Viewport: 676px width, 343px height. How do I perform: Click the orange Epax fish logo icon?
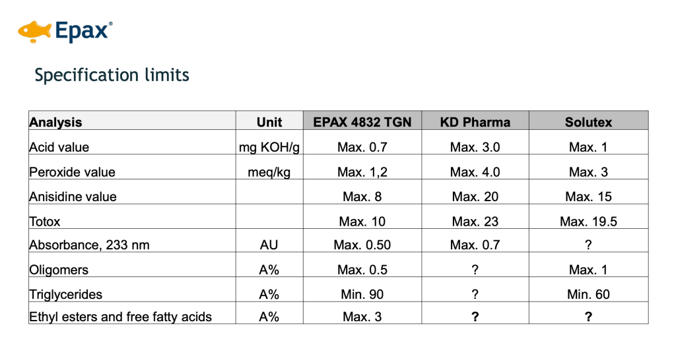(34, 32)
